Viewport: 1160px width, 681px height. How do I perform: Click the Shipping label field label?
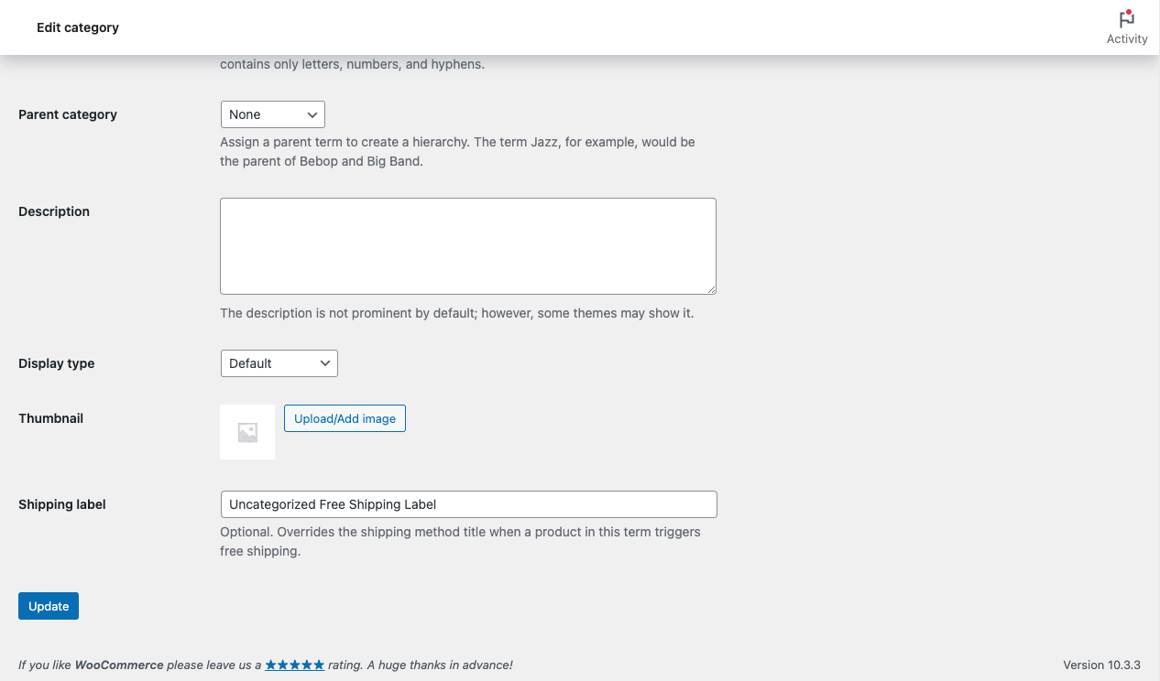coord(62,504)
